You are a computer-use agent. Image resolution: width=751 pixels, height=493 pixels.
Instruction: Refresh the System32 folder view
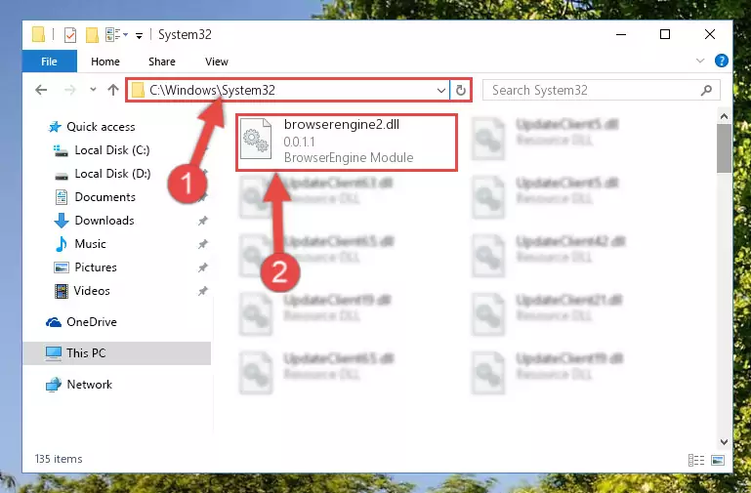[x=461, y=90]
